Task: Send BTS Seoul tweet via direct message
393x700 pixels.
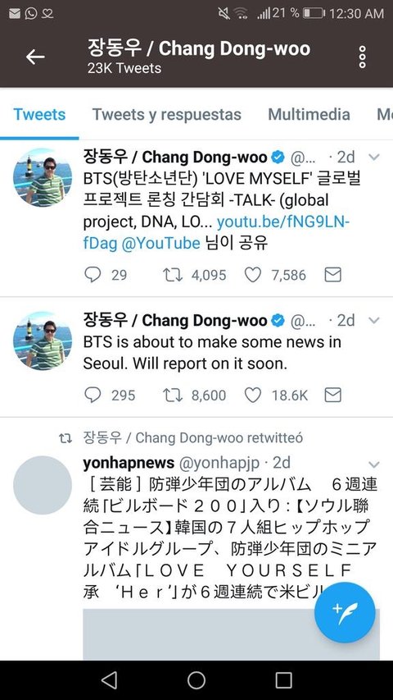Action: click(333, 395)
